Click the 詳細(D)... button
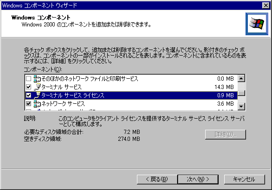This screenshot has width=272, height=190. (225, 134)
